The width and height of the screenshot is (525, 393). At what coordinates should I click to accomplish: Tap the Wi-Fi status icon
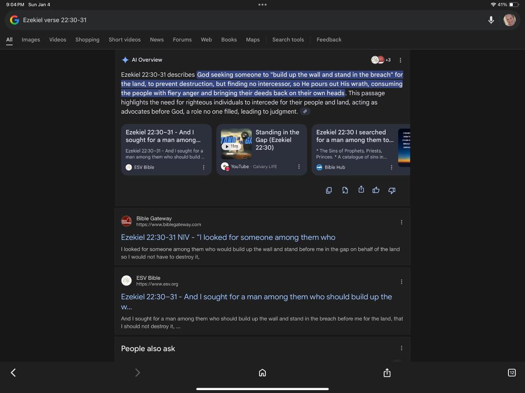pos(493,5)
